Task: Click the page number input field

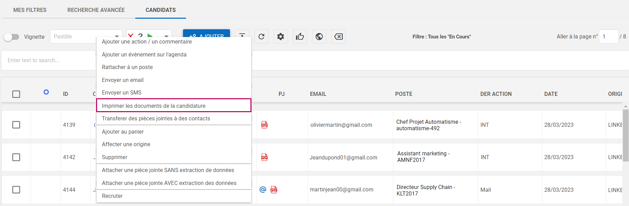Action: [x=608, y=37]
